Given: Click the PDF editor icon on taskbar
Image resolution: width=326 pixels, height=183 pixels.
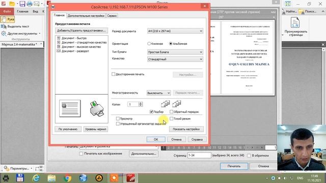Looking at the screenshot, I should (130, 178).
